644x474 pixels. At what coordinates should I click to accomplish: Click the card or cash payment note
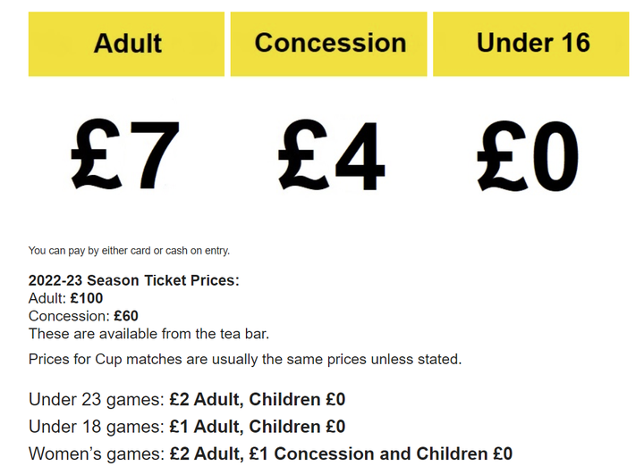[x=129, y=251]
